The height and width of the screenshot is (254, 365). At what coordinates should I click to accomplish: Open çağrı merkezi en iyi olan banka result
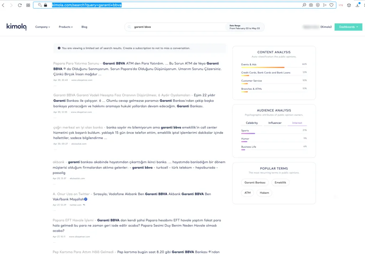pos(78,127)
